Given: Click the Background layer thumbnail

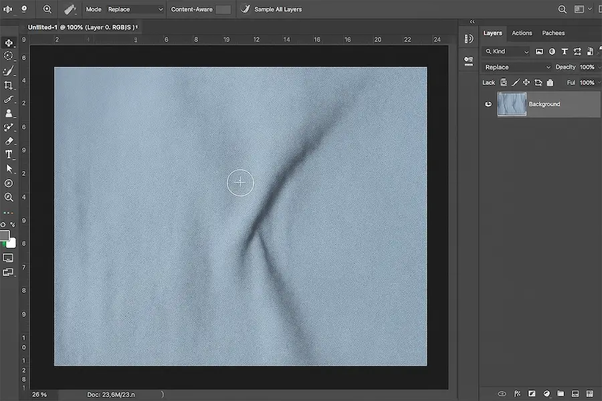Looking at the screenshot, I should pos(512,104).
